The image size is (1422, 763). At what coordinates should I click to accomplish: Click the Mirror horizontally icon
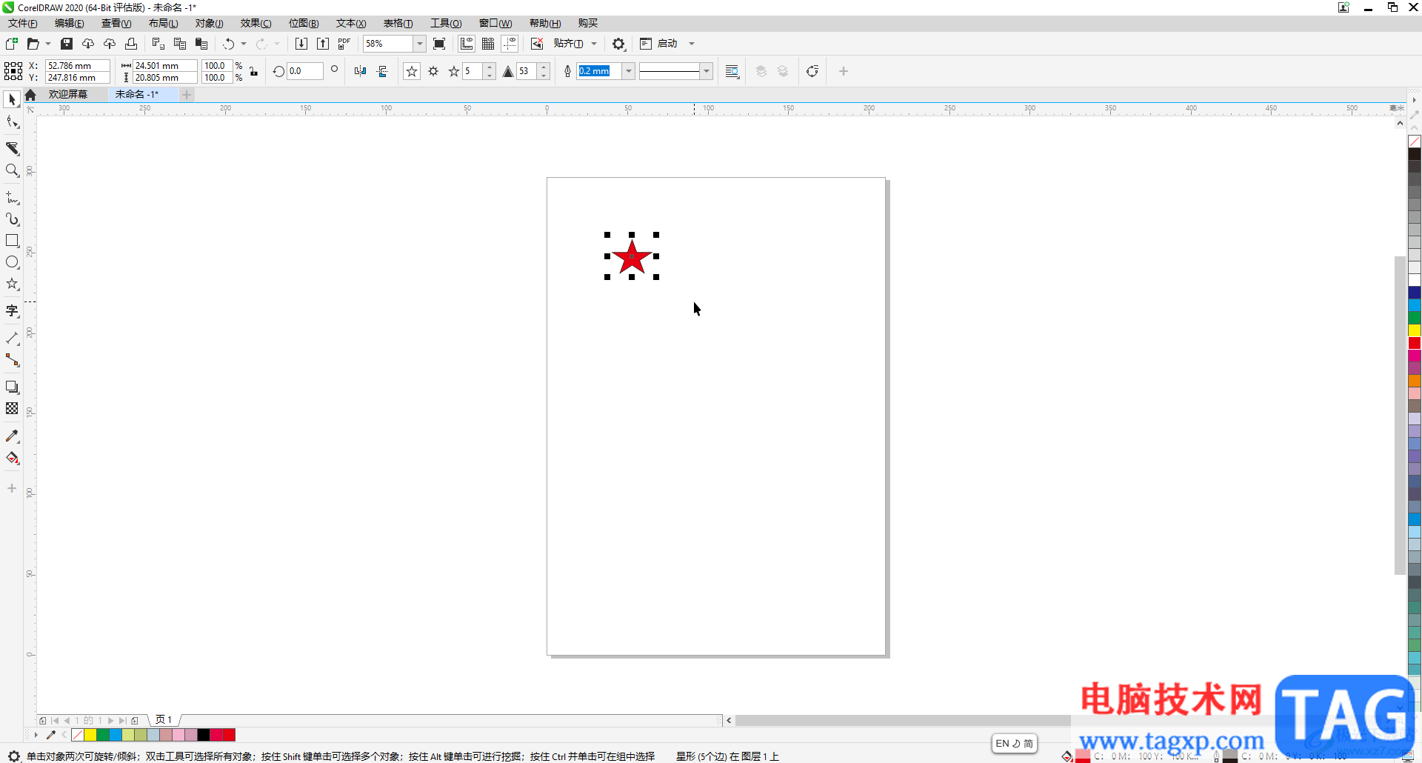point(360,71)
